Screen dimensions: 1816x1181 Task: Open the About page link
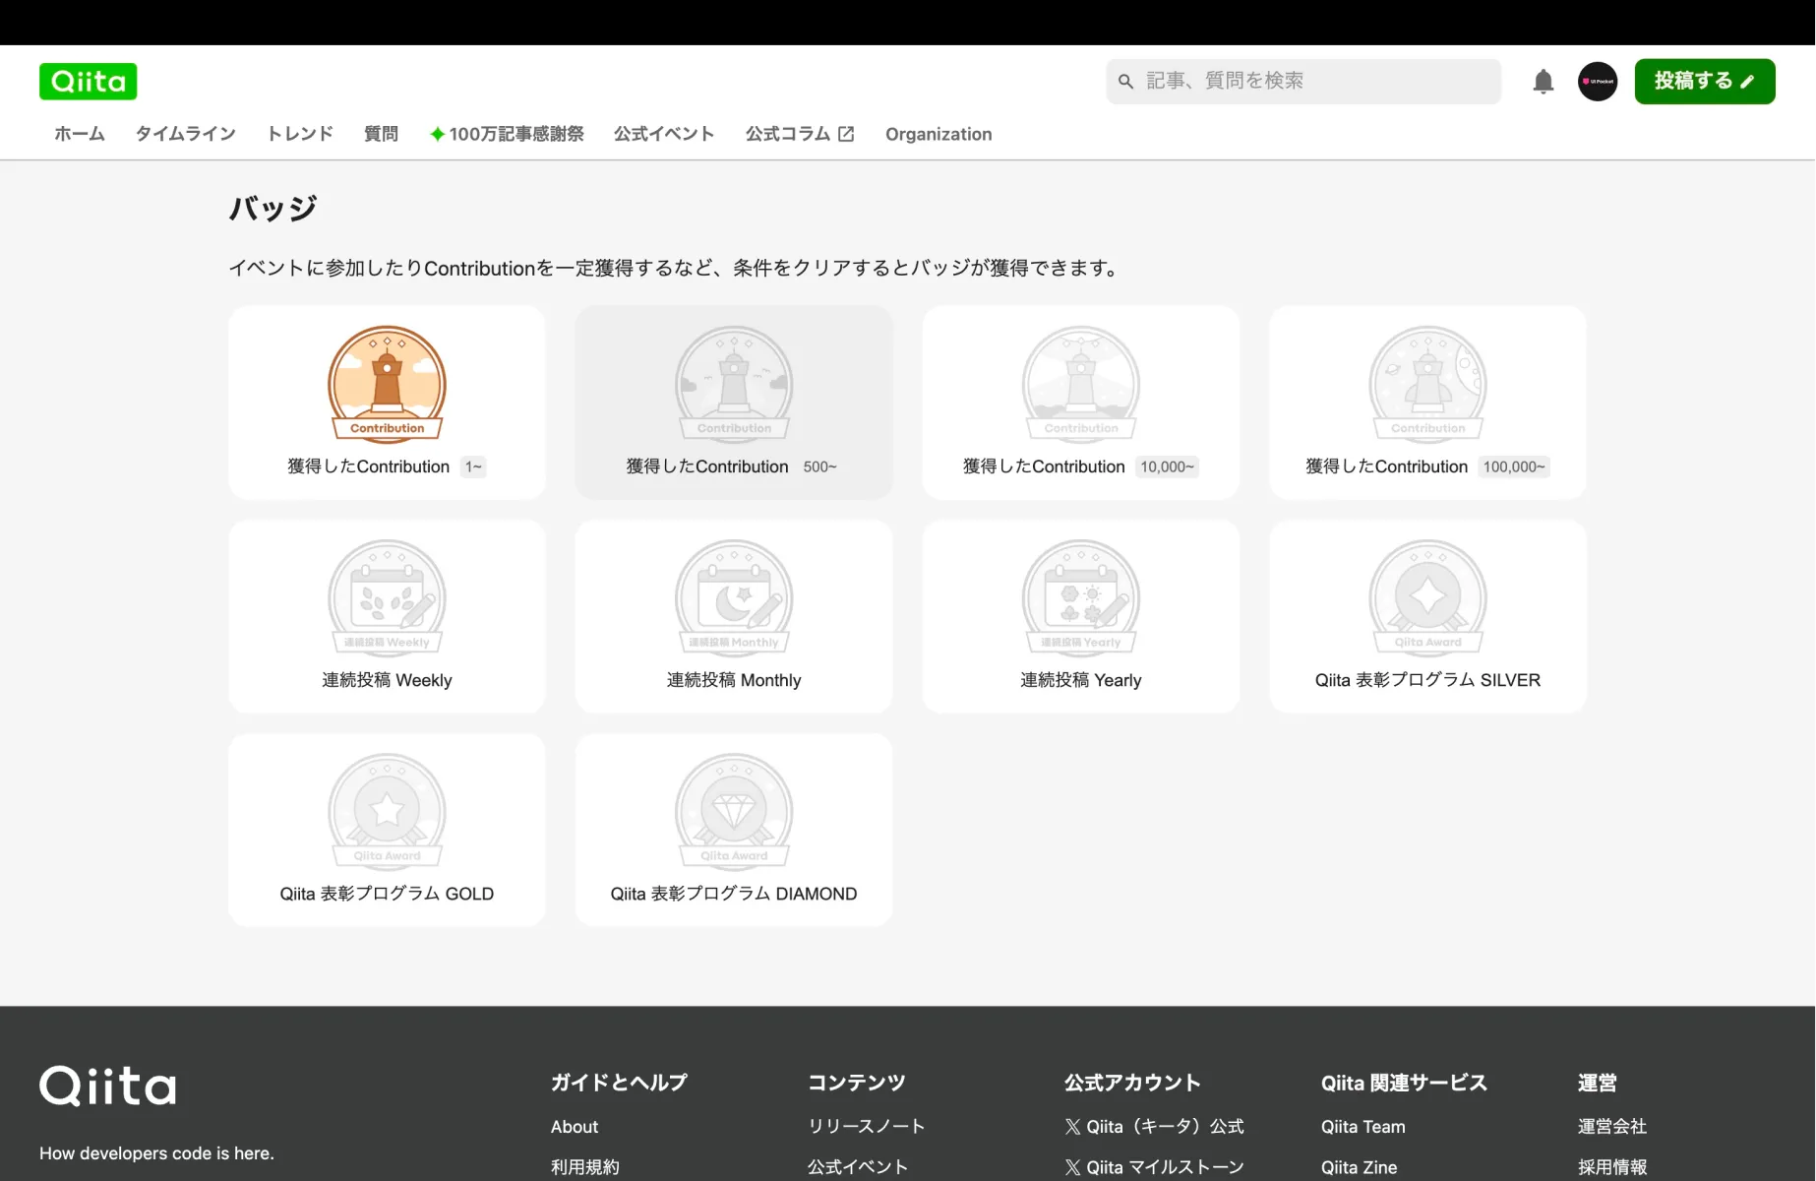pyautogui.click(x=574, y=1127)
